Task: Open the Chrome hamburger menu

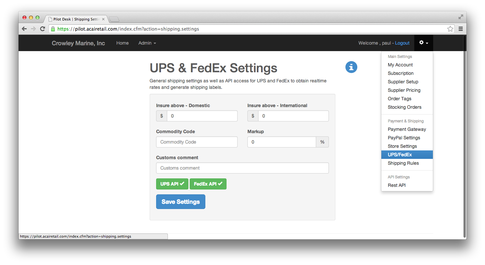Action: [x=461, y=29]
